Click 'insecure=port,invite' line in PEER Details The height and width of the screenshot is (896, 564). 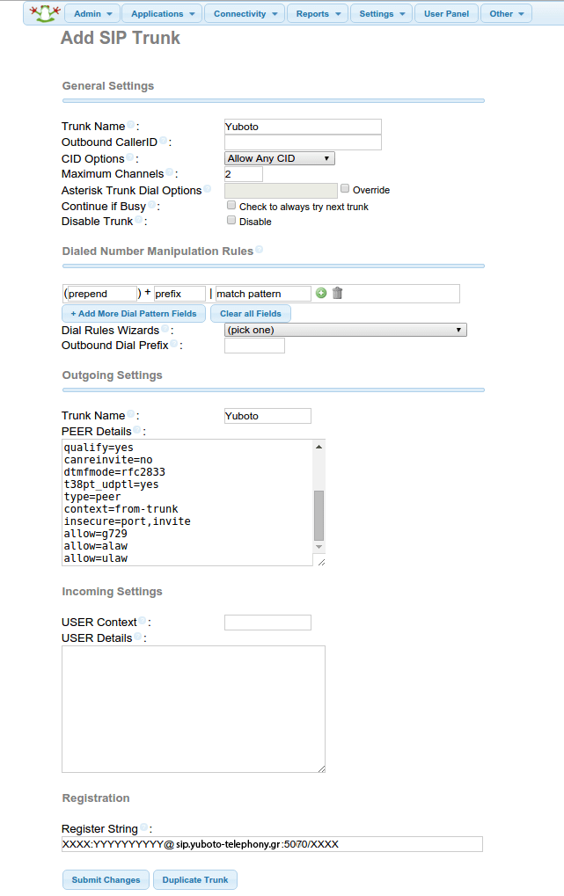click(127, 521)
